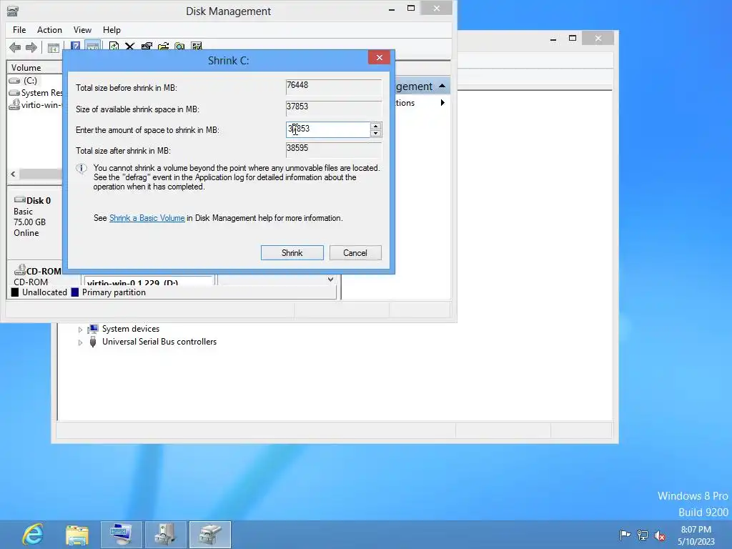Open the Help toolbar icon with question mark

(75, 46)
